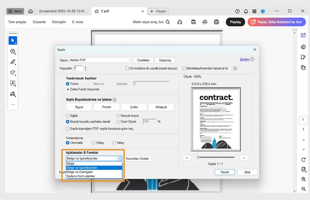Increase copies with the Kopyalar spinner arrows
The width and height of the screenshot is (310, 200).
[85, 67]
